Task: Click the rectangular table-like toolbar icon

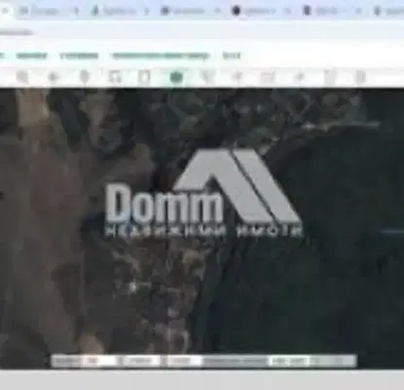Action: click(x=268, y=77)
